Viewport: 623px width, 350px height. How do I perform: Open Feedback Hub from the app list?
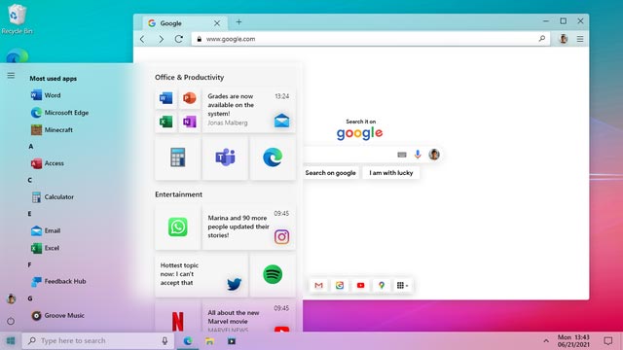point(58,281)
